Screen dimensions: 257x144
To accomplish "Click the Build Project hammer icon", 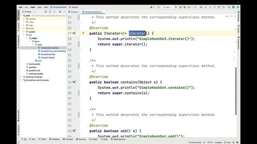I will [159, 7].
